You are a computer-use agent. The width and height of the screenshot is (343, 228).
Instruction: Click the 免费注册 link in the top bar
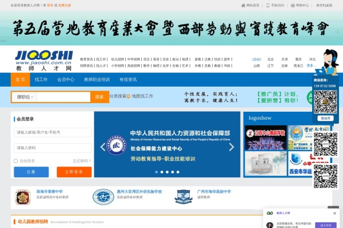point(64,6)
